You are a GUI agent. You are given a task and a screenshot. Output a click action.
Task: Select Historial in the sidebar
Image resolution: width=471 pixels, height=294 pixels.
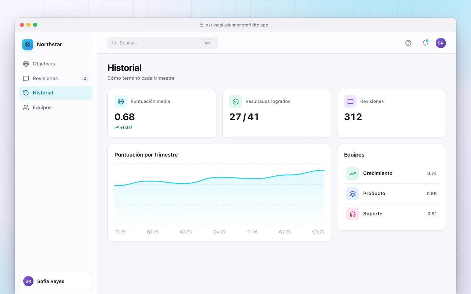tap(56, 93)
